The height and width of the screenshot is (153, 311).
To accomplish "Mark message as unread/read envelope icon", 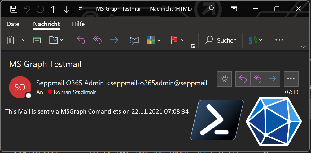I will [x=134, y=40].
